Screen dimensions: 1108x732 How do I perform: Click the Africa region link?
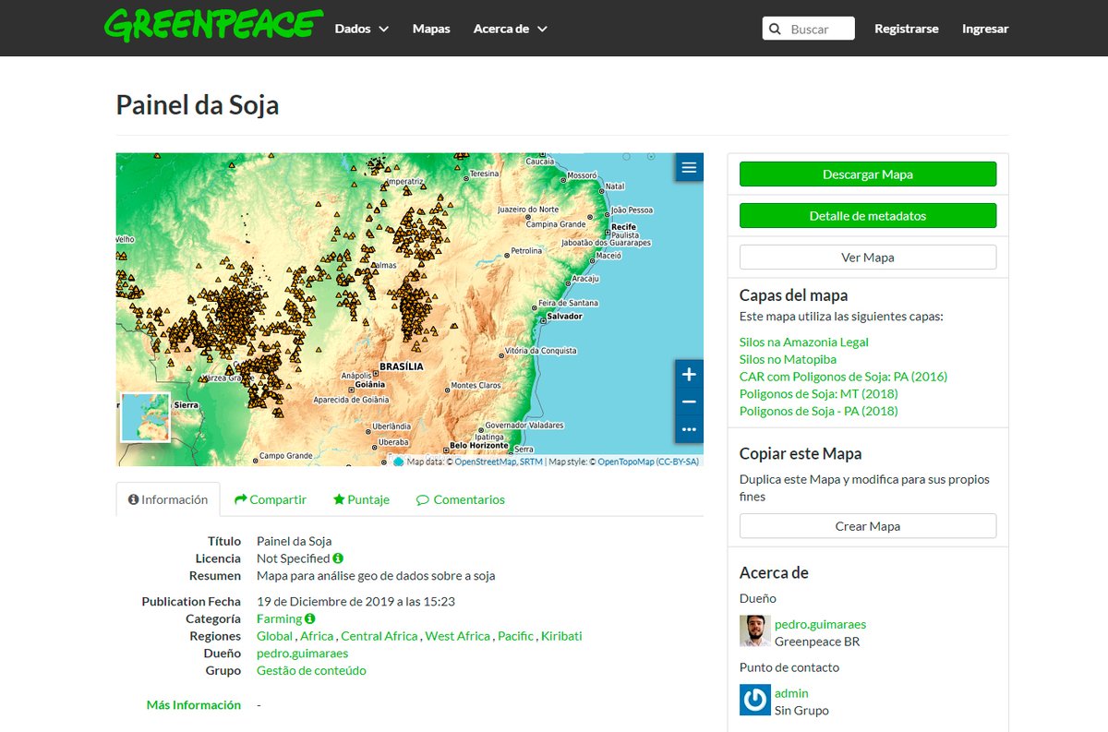tap(317, 636)
